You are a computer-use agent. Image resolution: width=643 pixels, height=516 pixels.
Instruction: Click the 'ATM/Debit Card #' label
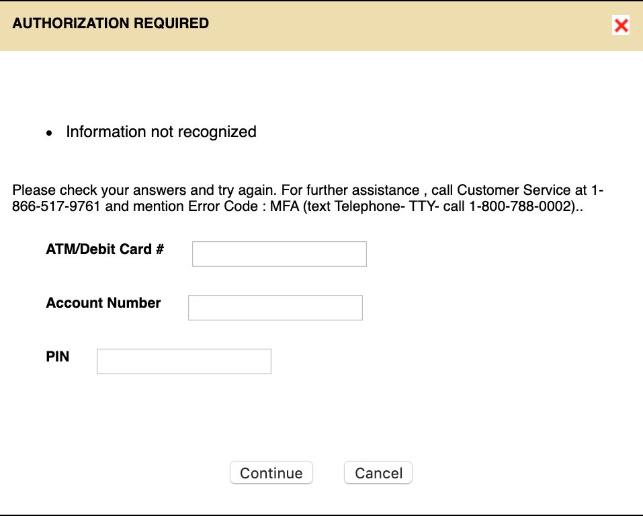[x=105, y=249]
